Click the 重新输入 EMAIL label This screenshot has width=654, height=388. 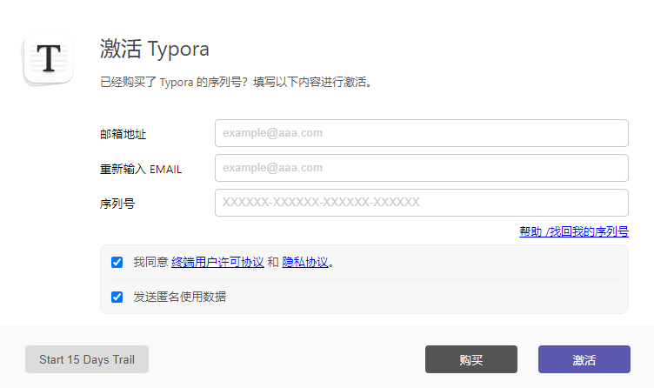pos(141,169)
